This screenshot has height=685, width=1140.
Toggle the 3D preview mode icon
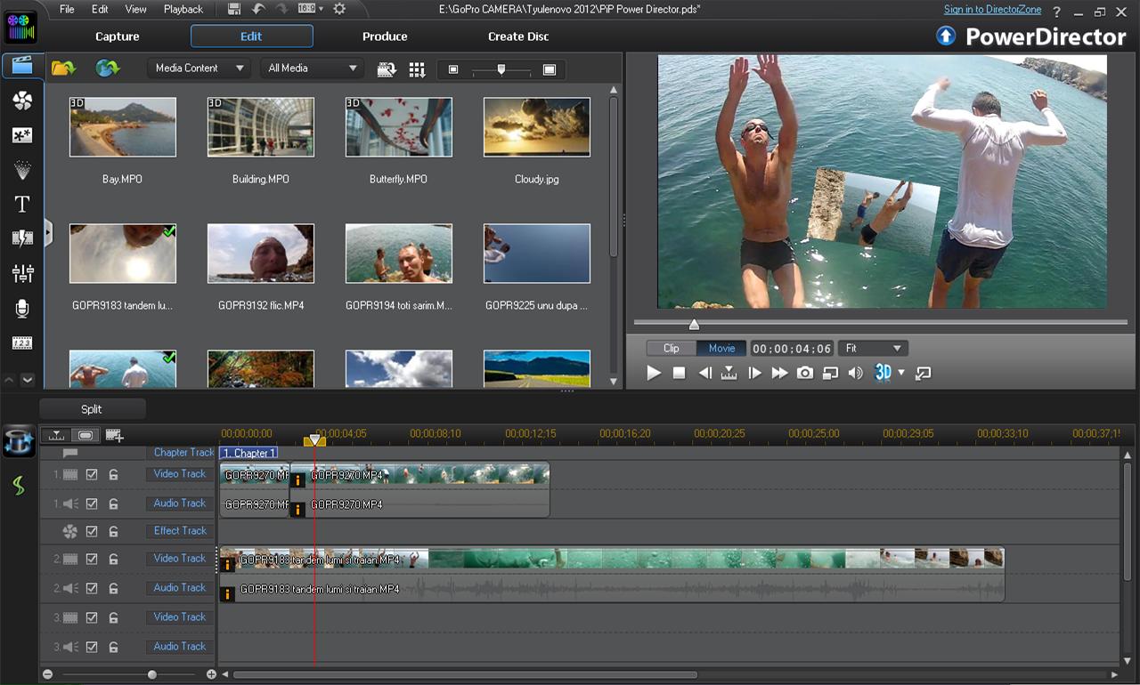883,373
